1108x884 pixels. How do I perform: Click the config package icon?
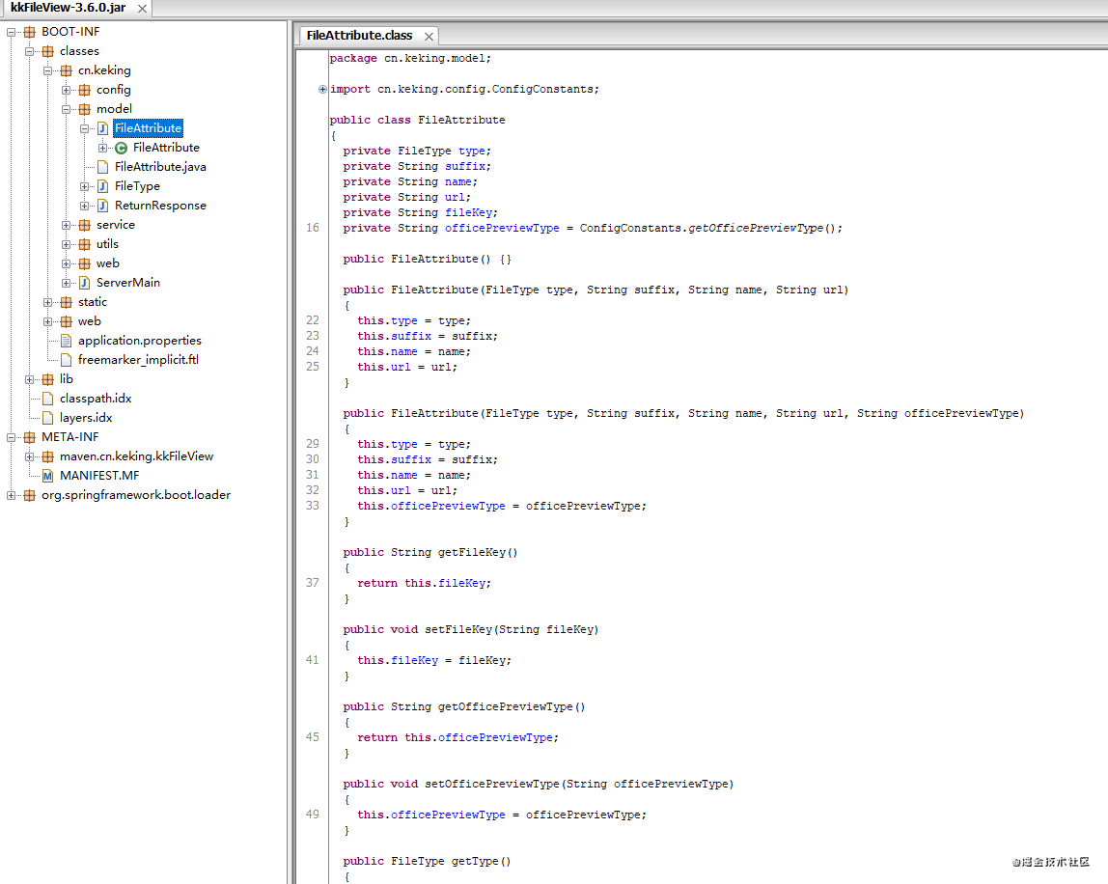(x=85, y=90)
